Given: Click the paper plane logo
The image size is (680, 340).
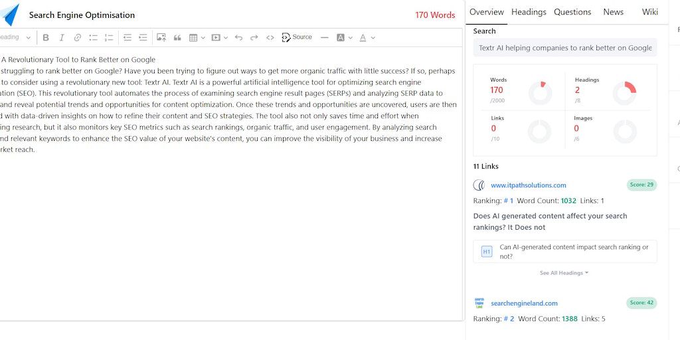Looking at the screenshot, I should pyautogui.click(x=9, y=15).
